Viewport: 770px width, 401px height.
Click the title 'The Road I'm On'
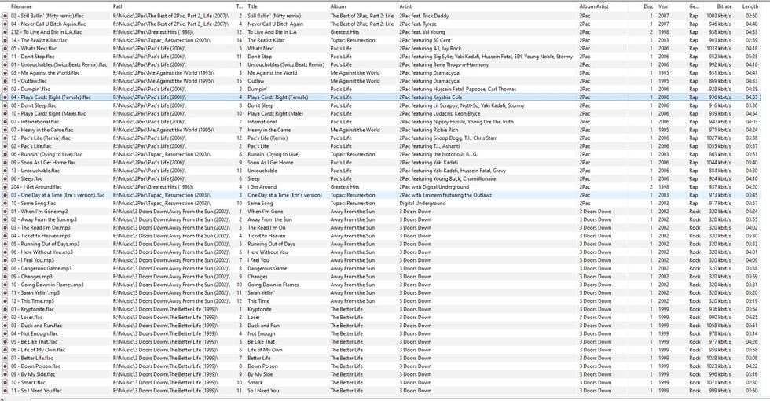(266, 228)
